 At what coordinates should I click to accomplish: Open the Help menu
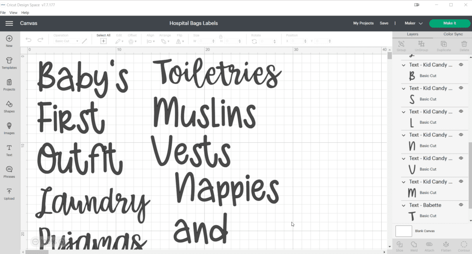tap(25, 12)
